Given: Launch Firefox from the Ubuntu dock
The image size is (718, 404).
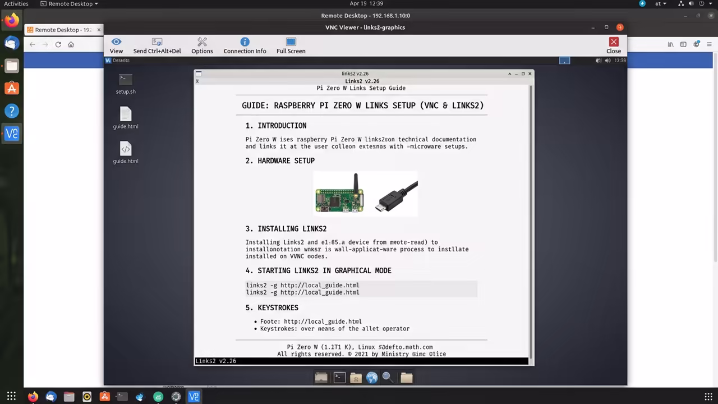Looking at the screenshot, I should tap(12, 21).
